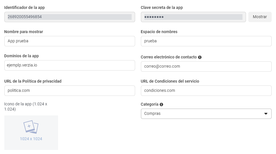Click the masked Clave secreta field
The width and height of the screenshot is (276, 154).
pyautogui.click(x=193, y=17)
